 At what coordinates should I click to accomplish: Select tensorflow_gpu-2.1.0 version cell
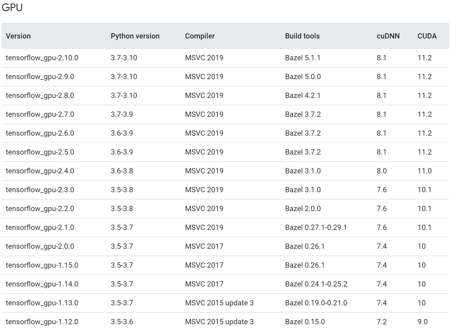[40, 228]
